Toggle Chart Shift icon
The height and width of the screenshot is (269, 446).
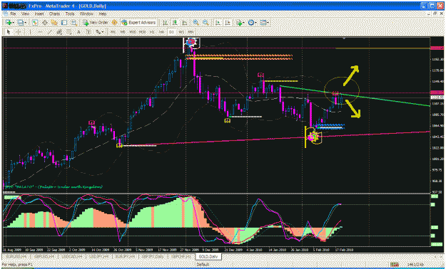point(228,23)
